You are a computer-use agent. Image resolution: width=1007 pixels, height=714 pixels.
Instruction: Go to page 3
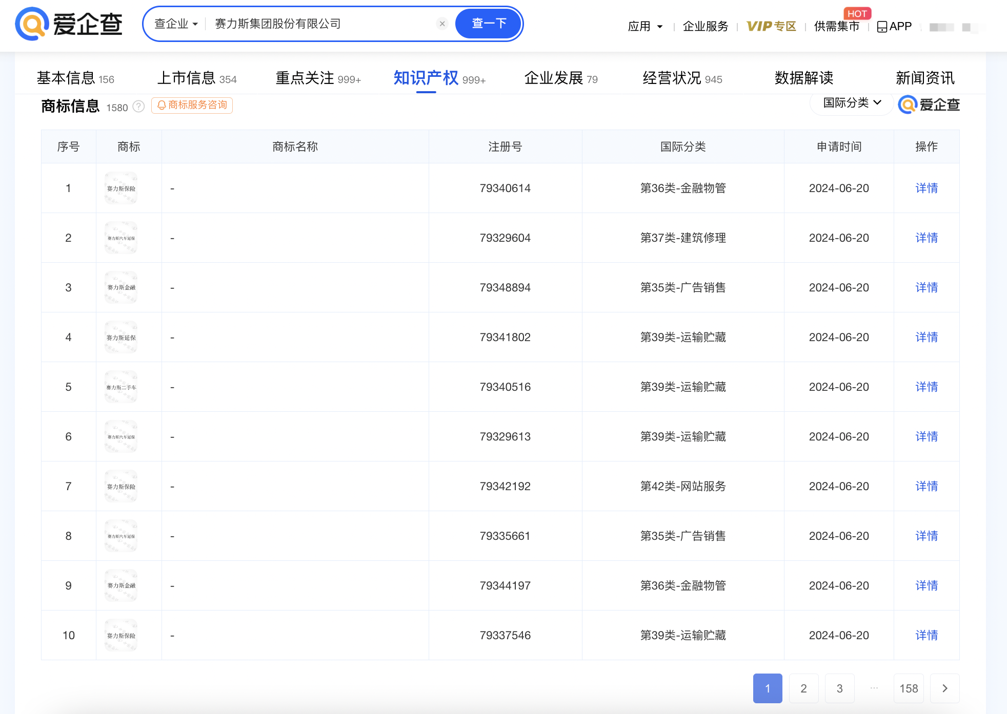tap(839, 688)
